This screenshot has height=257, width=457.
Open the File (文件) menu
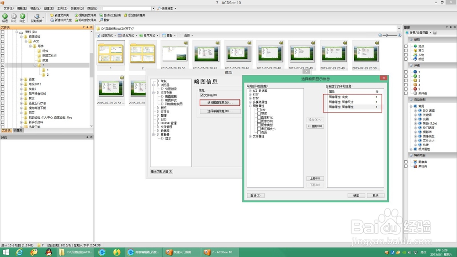[x=8, y=8]
